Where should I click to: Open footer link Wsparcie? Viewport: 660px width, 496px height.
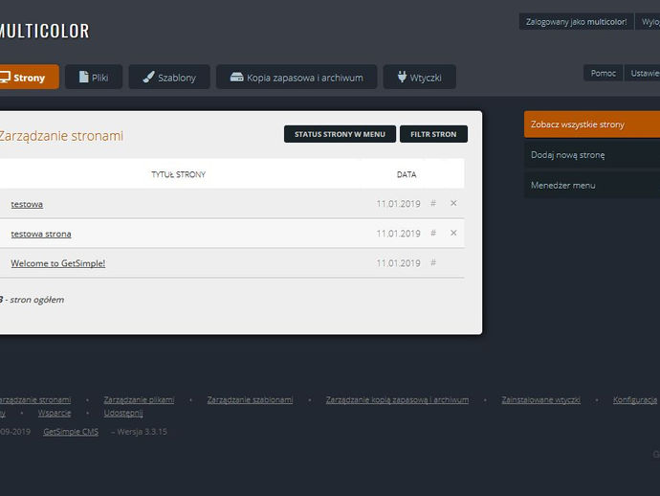pyautogui.click(x=55, y=413)
